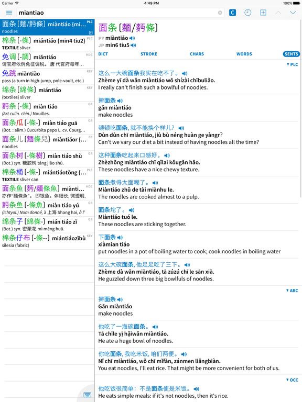Image resolution: width=302 pixels, height=402 pixels.
Task: Tap the add flashcard plus icon
Action: pyautogui.click(x=263, y=13)
